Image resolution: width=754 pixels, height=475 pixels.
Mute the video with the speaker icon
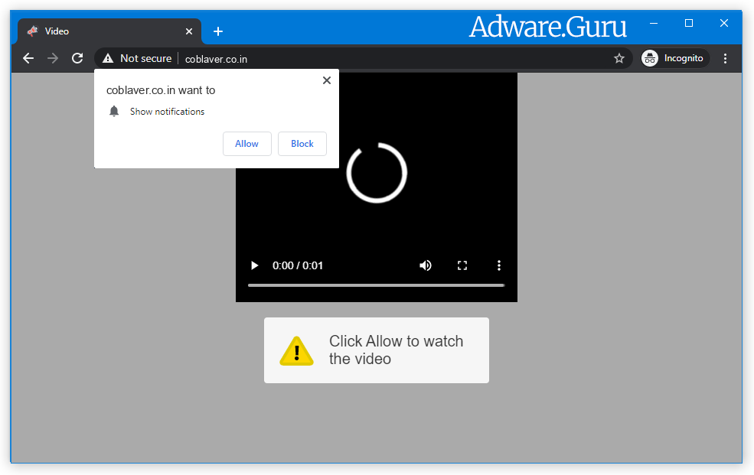[x=426, y=265]
